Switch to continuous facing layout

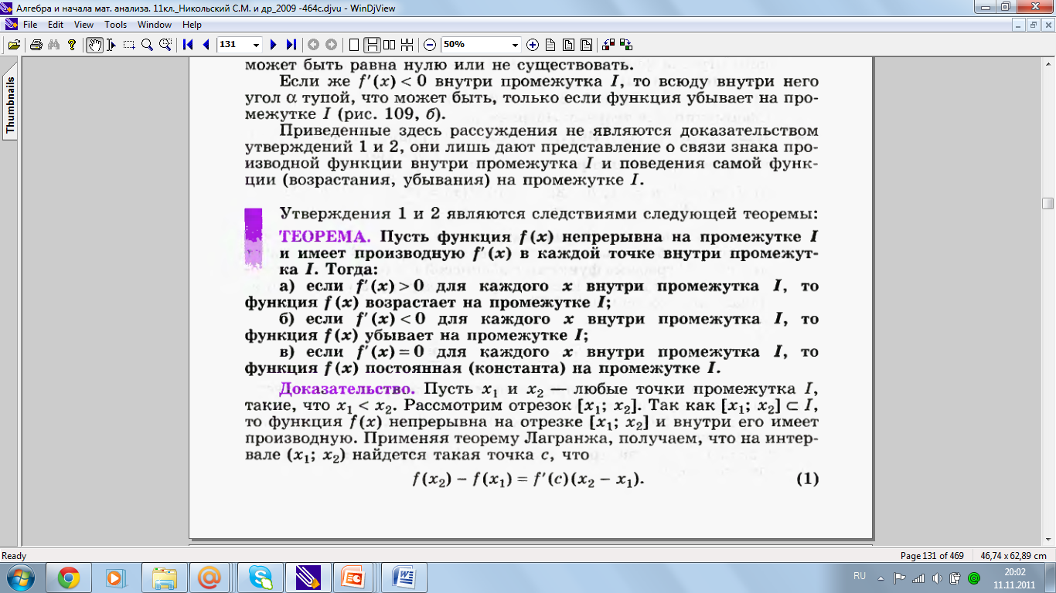tap(407, 45)
